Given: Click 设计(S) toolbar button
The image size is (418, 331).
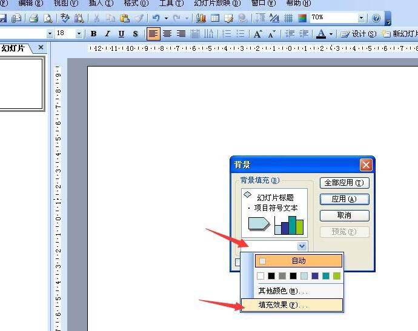Looking at the screenshot, I should point(359,34).
